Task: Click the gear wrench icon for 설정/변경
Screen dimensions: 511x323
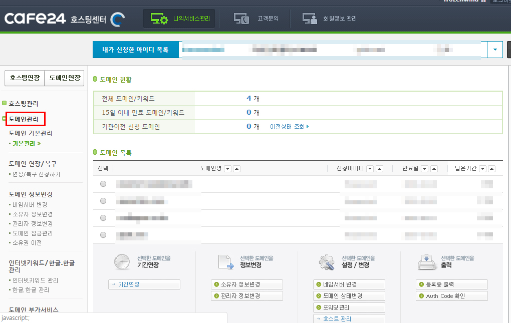Action: pyautogui.click(x=327, y=262)
